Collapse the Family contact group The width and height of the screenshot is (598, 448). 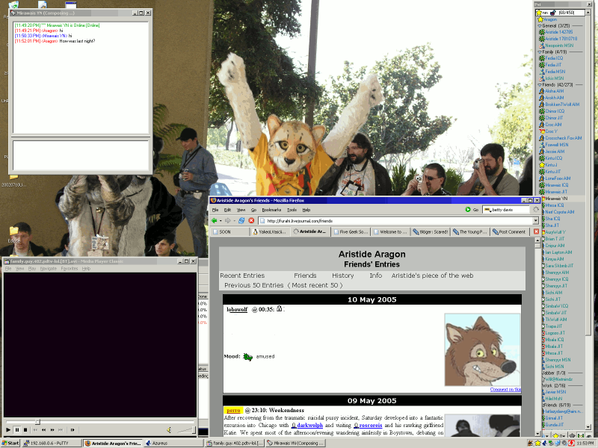tap(540, 52)
